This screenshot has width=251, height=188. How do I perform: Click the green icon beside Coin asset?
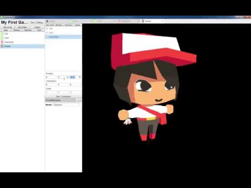pyautogui.click(x=2, y=38)
